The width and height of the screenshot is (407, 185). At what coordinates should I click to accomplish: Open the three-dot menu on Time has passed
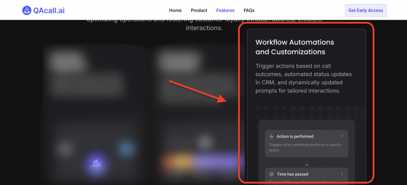(342, 174)
